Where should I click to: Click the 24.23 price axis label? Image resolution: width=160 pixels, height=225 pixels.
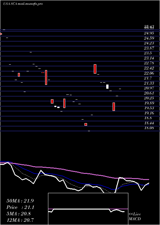coord(149,43)
